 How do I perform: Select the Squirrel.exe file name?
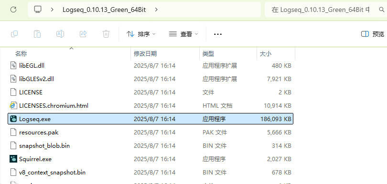pyautogui.click(x=35, y=159)
